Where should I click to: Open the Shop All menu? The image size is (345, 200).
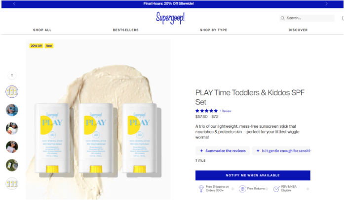coord(42,30)
